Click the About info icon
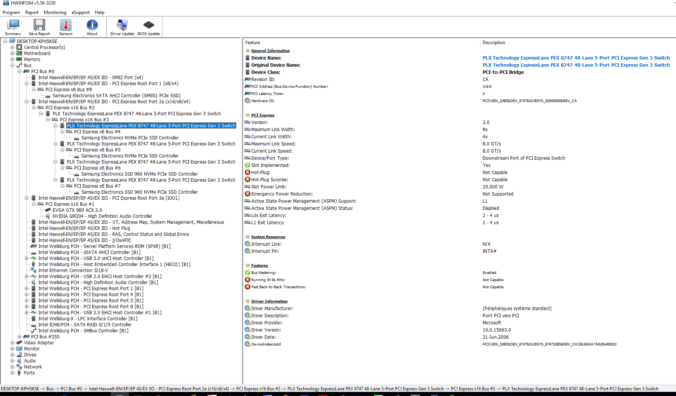Screen dimensions: 676x396 pyautogui.click(x=92, y=27)
